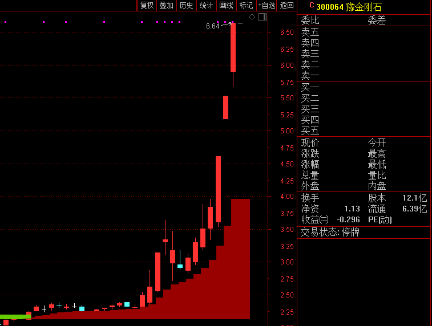432x326 pixels.
Task: Select the 卖二 order row
Action: (364, 64)
